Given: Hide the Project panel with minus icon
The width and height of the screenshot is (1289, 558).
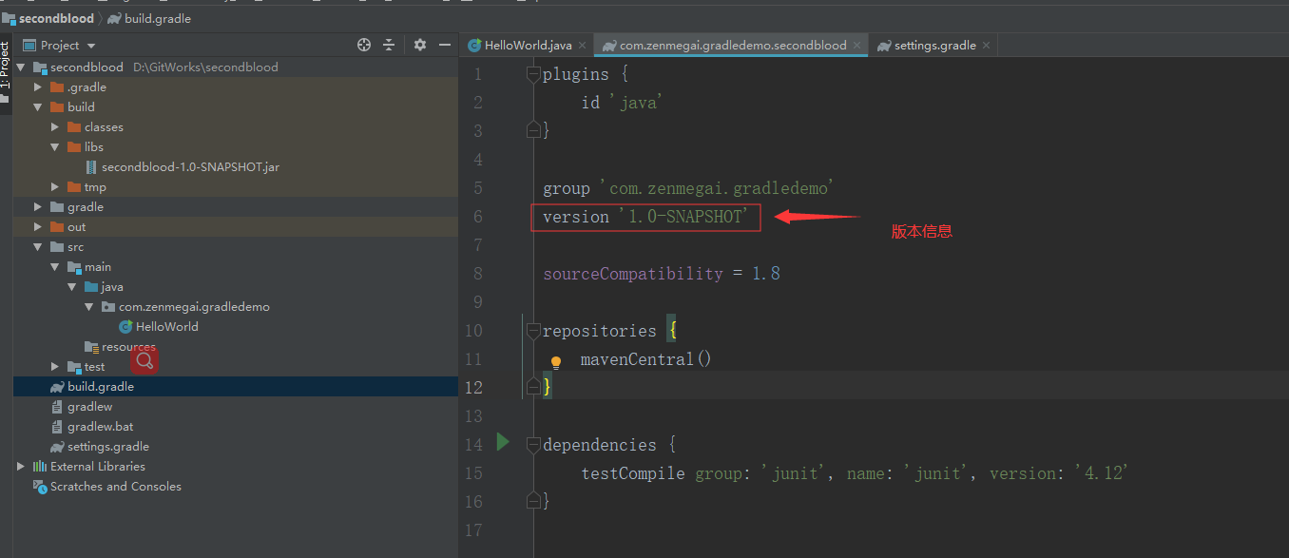Looking at the screenshot, I should point(443,45).
